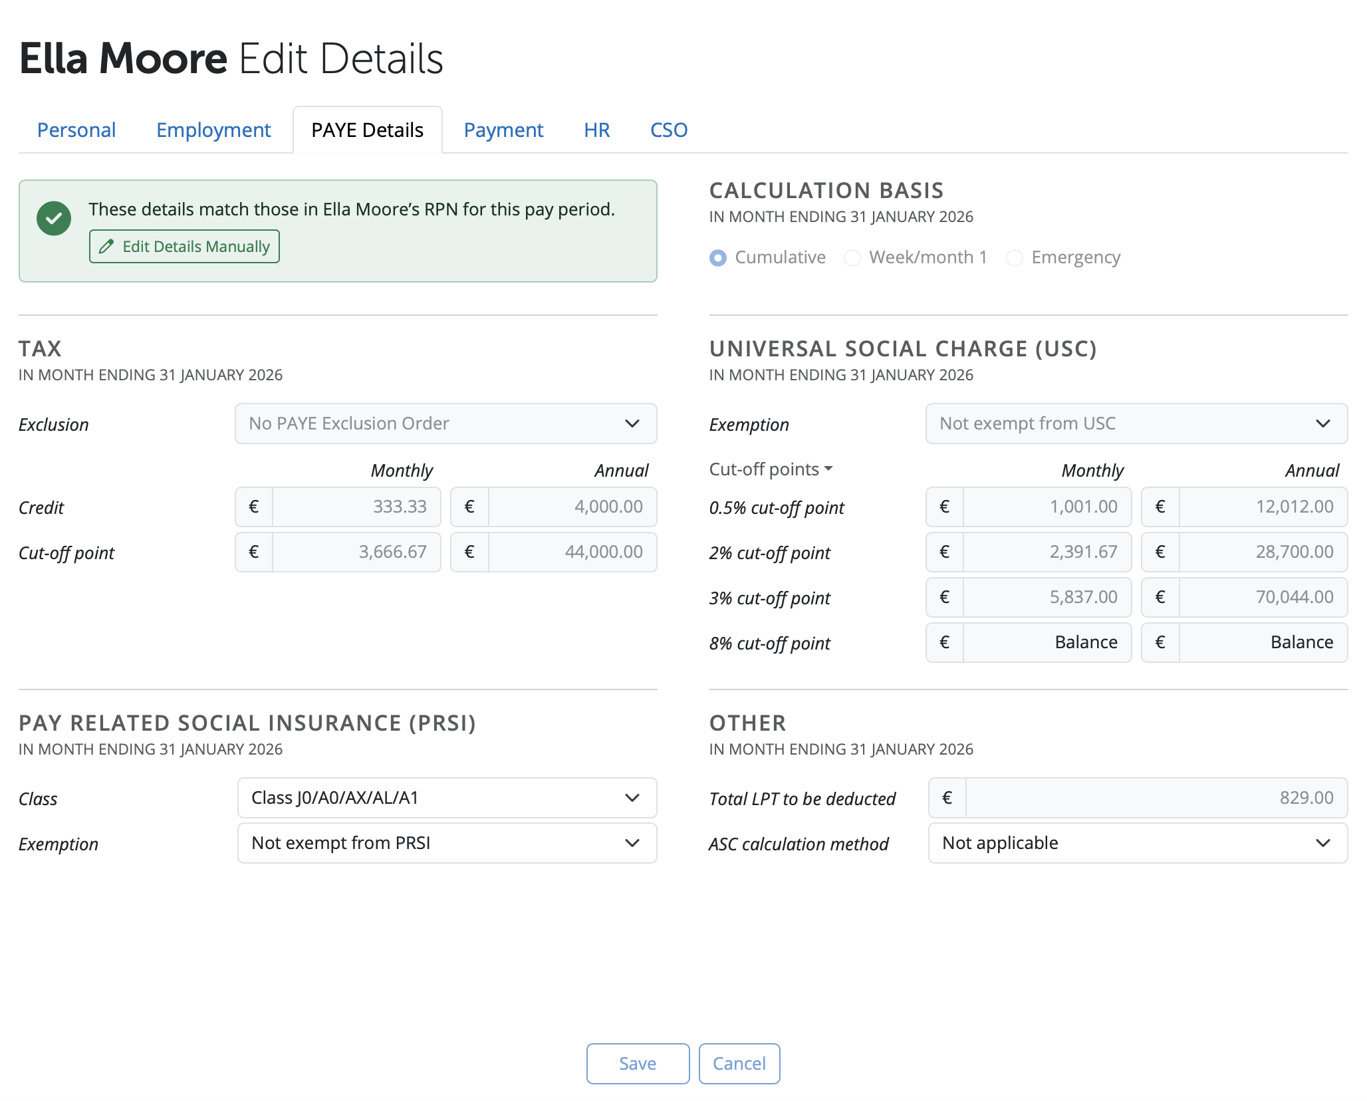Open the PAYE Exclusion Order dropdown
The image size is (1367, 1101).
click(445, 424)
